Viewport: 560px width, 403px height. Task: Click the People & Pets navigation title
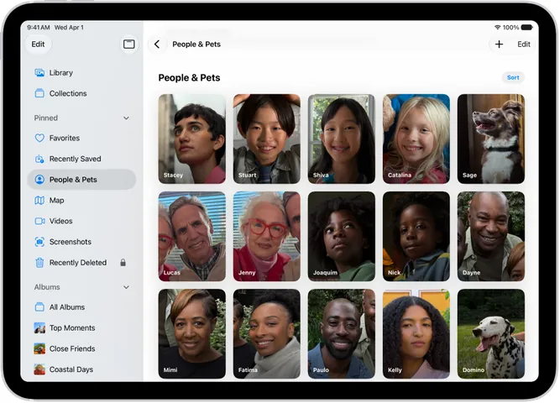click(196, 44)
